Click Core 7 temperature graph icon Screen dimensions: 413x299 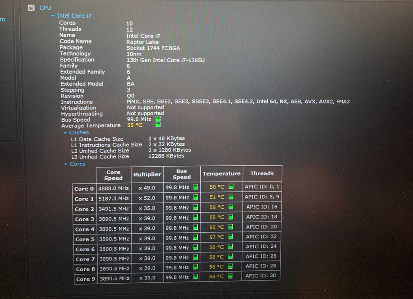click(230, 256)
